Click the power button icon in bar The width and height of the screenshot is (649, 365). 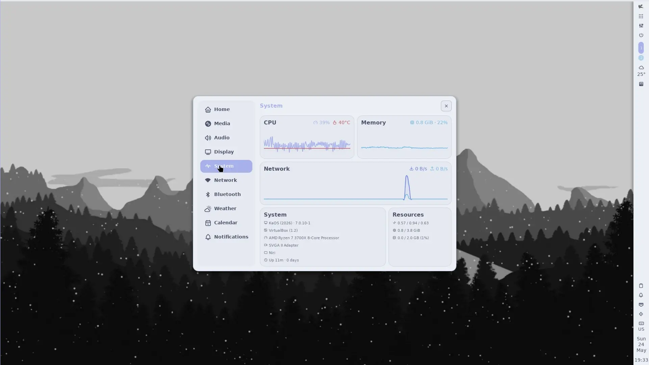(641, 35)
